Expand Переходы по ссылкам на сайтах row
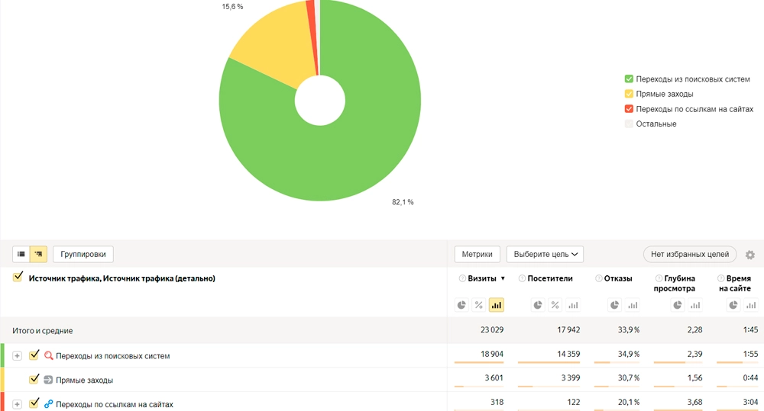Image resolution: width=764 pixels, height=411 pixels. tap(17, 404)
